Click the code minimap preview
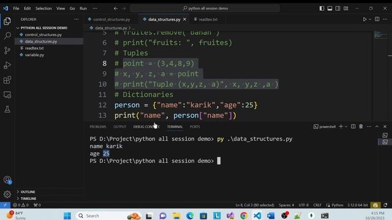Screen dimensions: 392x220 380,34
